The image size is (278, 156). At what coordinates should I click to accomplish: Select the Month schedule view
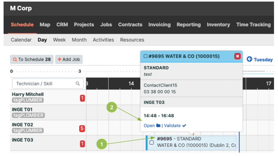coord(79,40)
